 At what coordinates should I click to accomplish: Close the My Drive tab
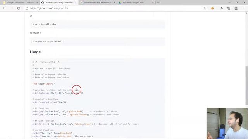point(153,3)
